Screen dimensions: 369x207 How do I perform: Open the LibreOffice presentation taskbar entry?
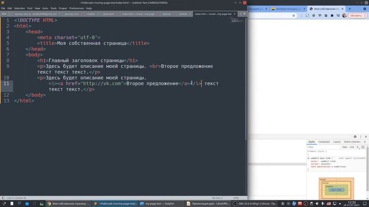[x=208, y=204]
